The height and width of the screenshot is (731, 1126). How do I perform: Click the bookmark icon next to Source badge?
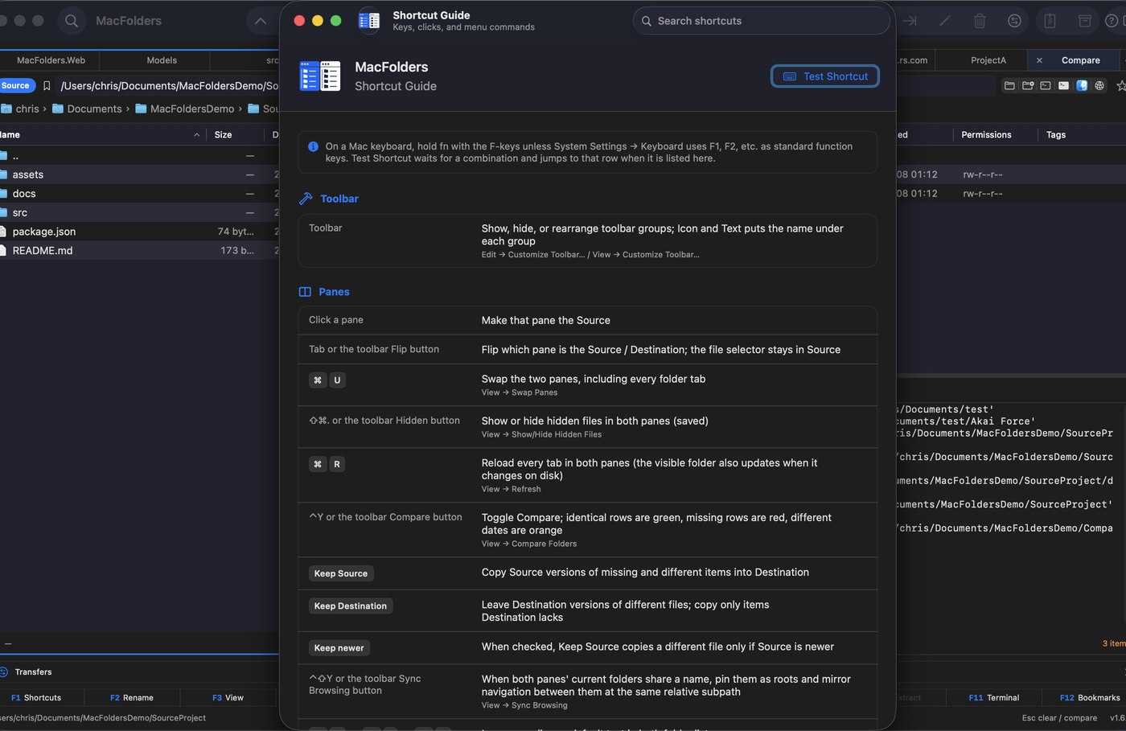pyautogui.click(x=47, y=86)
